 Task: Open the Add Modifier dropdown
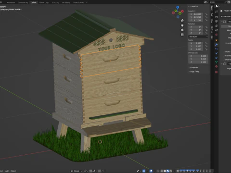point(226,16)
